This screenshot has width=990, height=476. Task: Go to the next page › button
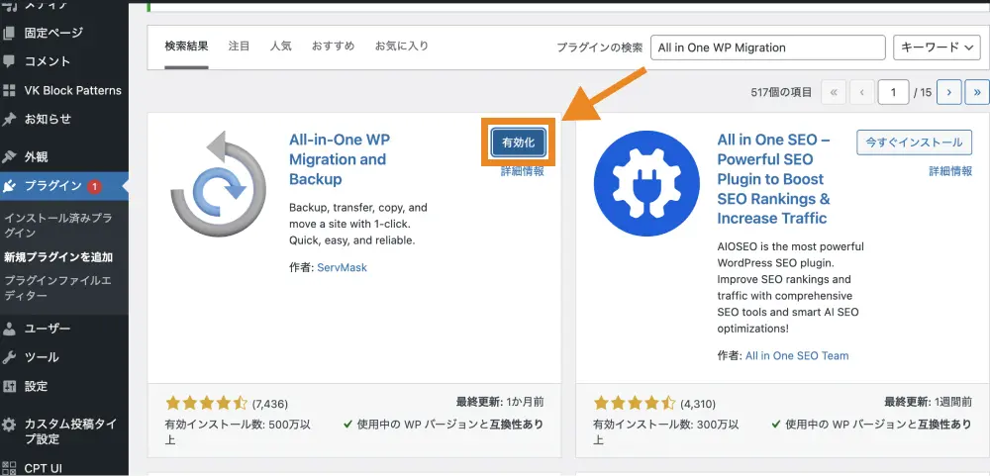(x=949, y=92)
